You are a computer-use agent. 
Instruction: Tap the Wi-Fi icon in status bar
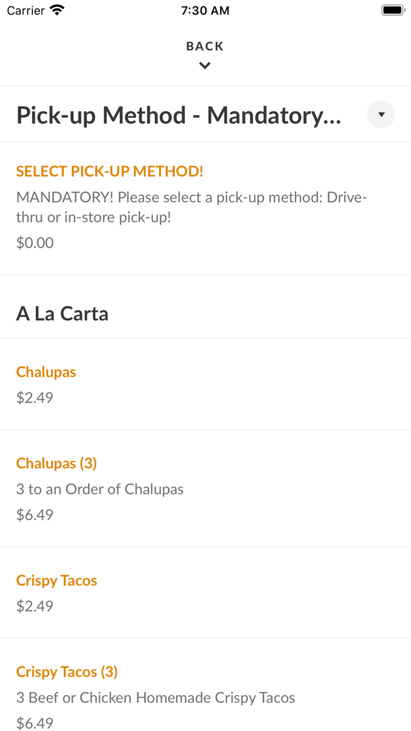coord(57,10)
